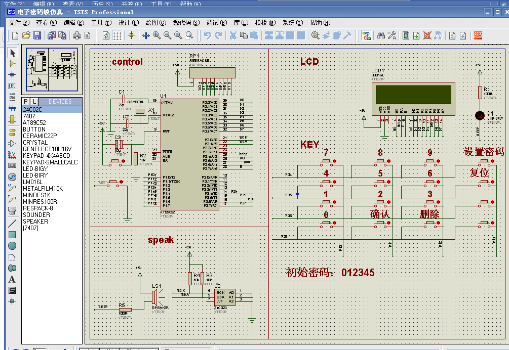This screenshot has width=509, height=350.
Task: Transfer the netlist to ARES
Action: (x=478, y=35)
